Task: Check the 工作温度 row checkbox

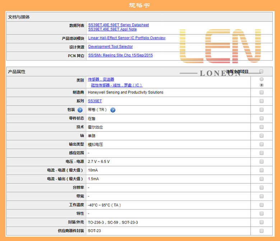Action: pyautogui.click(x=261, y=205)
